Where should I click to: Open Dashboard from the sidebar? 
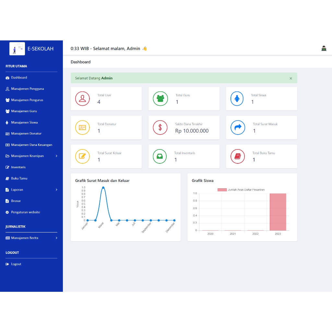coord(19,78)
